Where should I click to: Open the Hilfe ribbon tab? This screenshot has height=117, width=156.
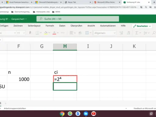(123, 26)
